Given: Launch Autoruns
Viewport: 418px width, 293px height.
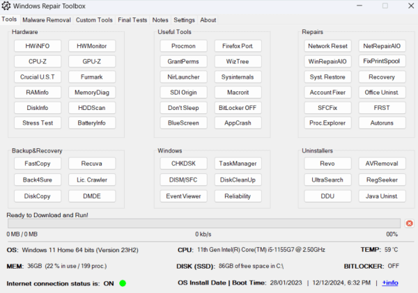Looking at the screenshot, I should tap(382, 122).
